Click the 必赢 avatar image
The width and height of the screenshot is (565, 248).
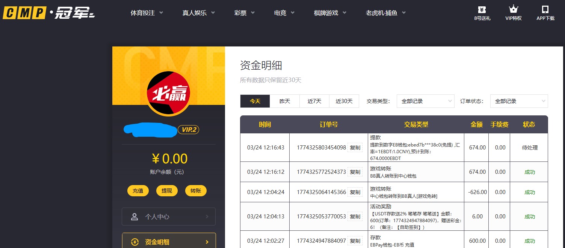click(168, 93)
